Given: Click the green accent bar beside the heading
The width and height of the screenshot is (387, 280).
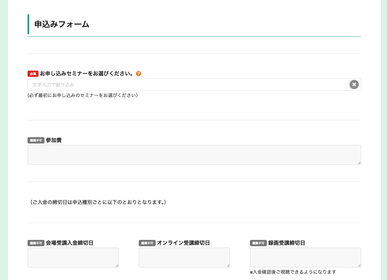Looking at the screenshot, I should point(28,24).
